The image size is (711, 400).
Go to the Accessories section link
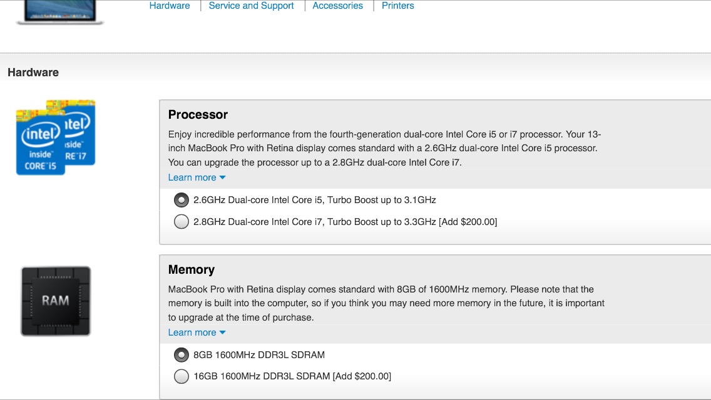click(x=338, y=6)
